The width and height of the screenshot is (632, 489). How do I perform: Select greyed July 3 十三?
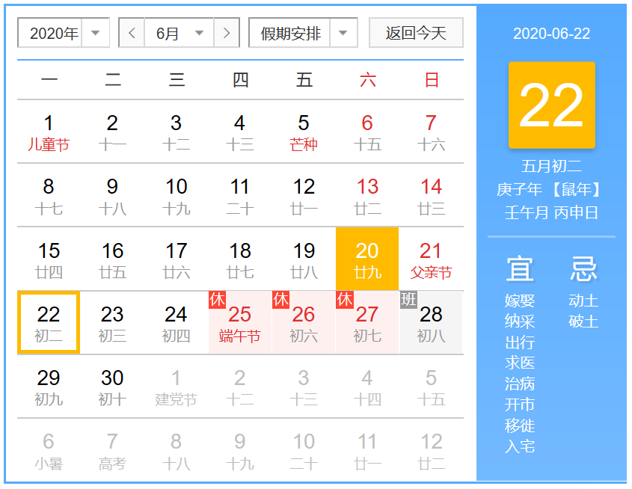pyautogui.click(x=304, y=387)
